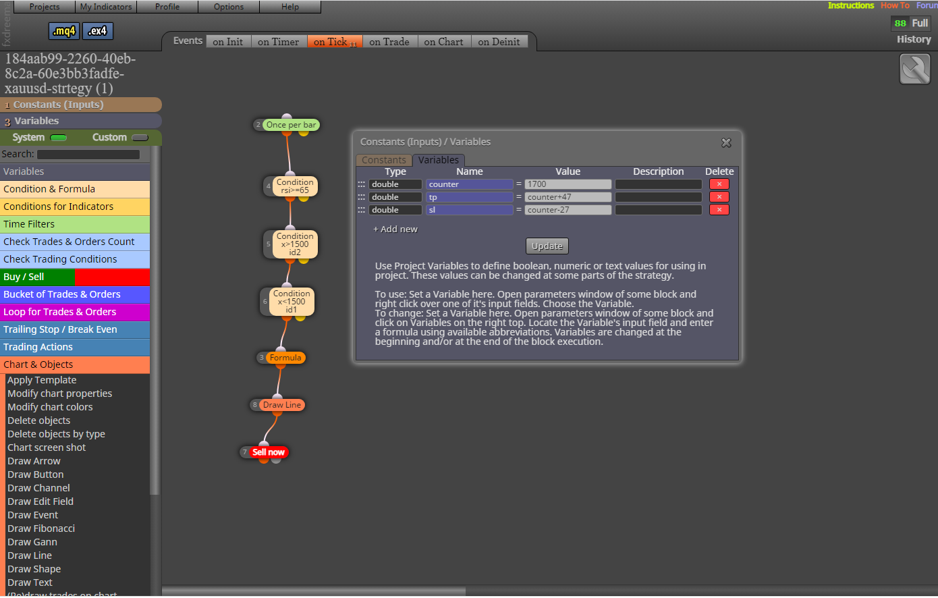Screen dimensions: 938x598
Task: Open the Projects menu
Action: 45,7
